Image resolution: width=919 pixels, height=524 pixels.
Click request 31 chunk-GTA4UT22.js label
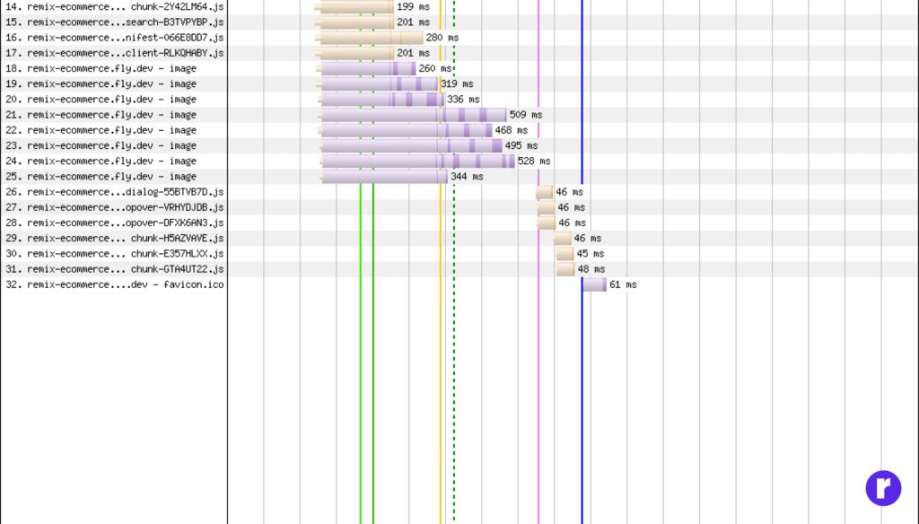[114, 269]
